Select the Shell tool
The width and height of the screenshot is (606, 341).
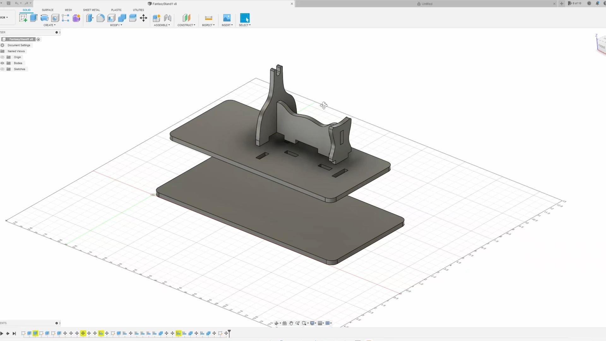pyautogui.click(x=111, y=18)
